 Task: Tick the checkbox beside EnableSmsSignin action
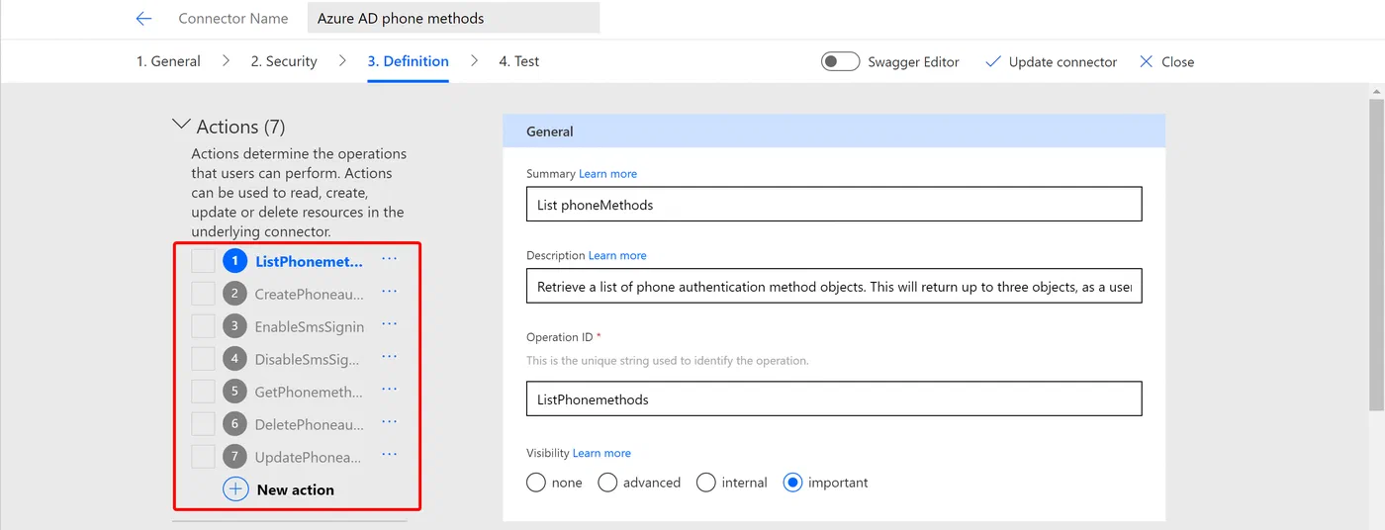[x=203, y=326]
